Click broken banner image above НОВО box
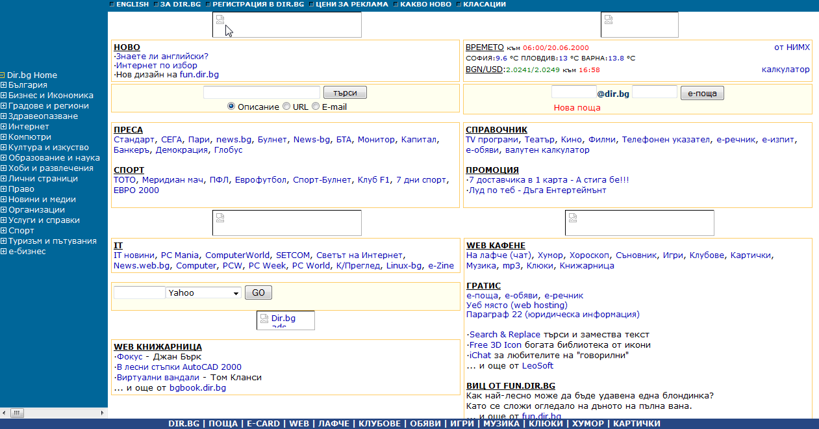 286,25
